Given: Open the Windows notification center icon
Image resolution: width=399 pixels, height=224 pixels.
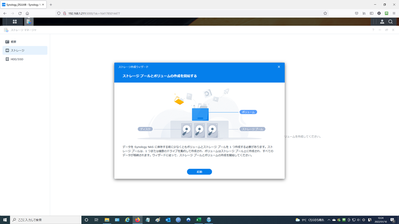Looking at the screenshot, I should tap(393, 220).
